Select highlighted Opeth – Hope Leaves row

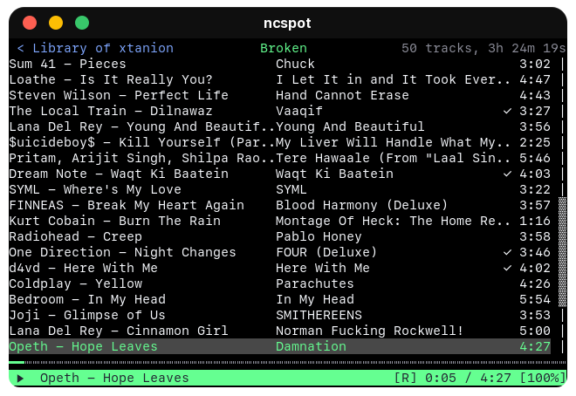pyautogui.click(x=279, y=346)
